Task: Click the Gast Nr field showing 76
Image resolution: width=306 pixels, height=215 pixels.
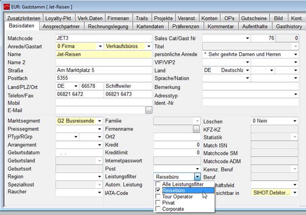Action: pyautogui.click(x=263, y=38)
